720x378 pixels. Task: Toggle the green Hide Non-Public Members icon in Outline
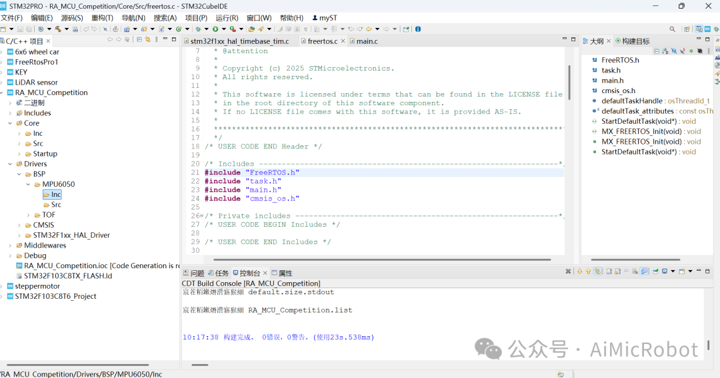(691, 51)
